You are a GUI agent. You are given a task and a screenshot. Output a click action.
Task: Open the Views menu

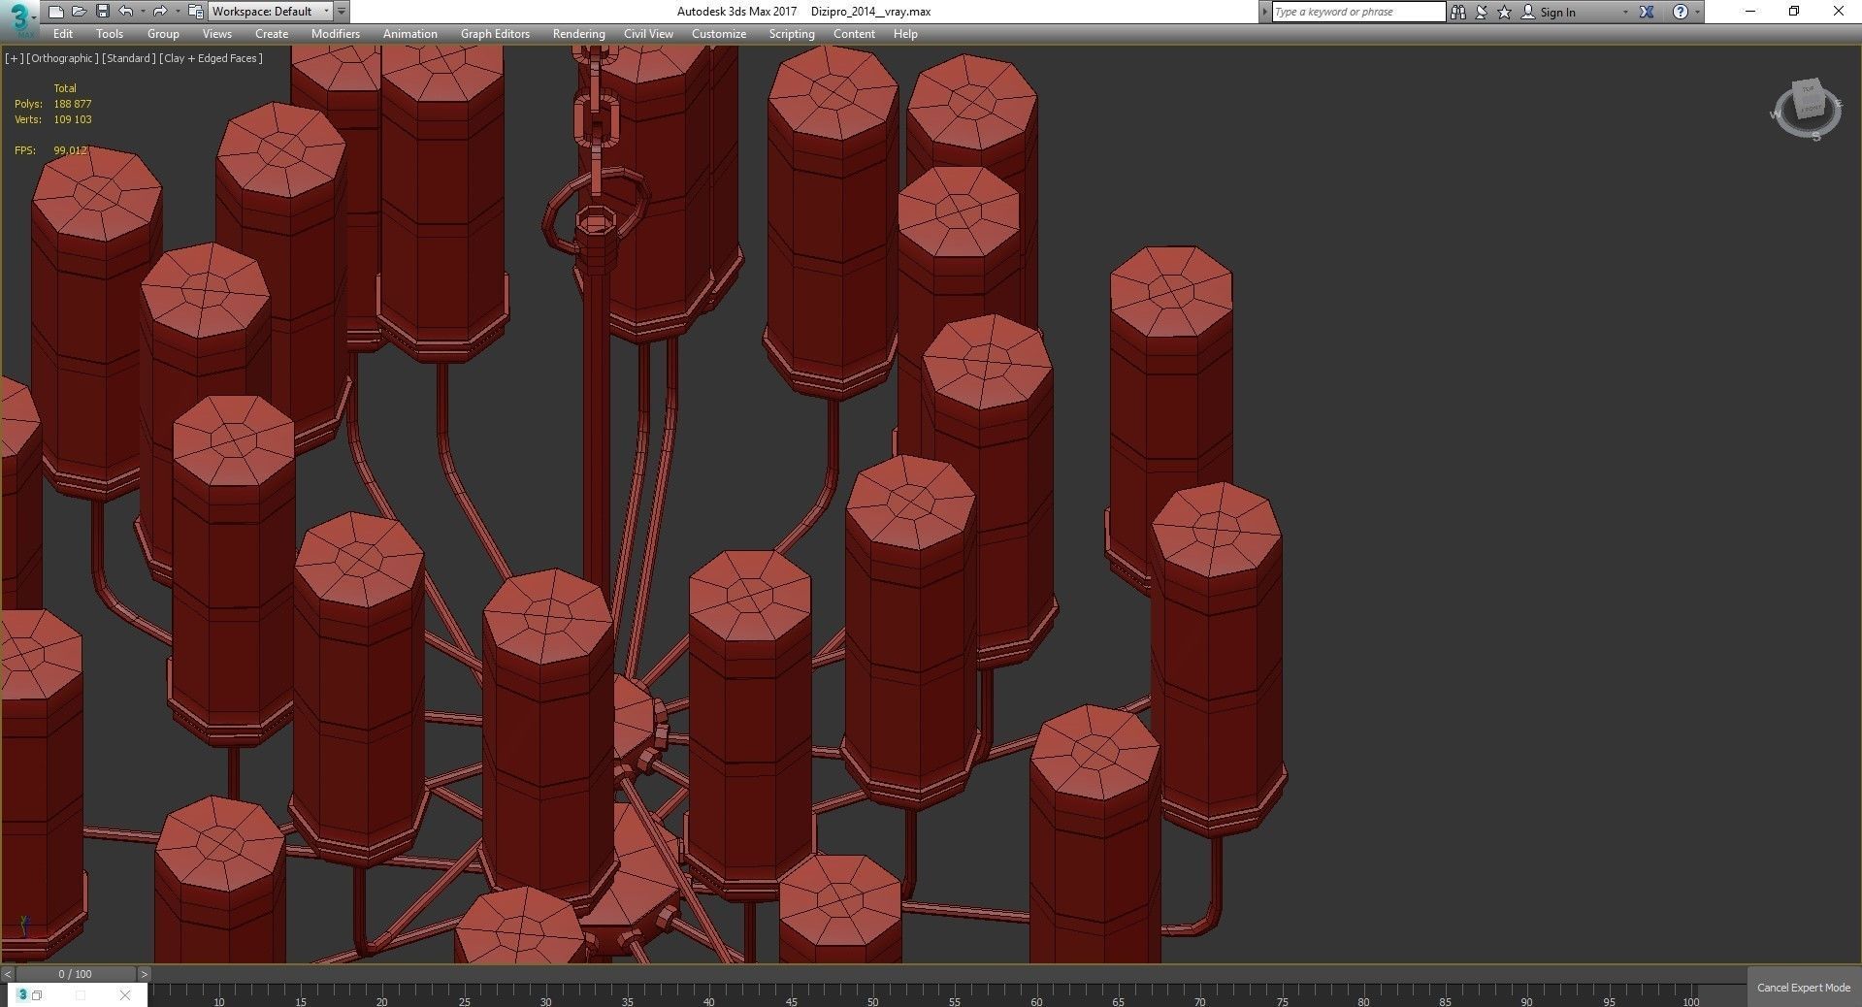coord(216,34)
